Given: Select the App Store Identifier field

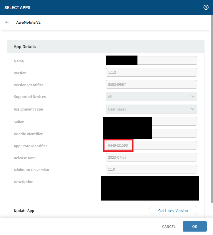Looking at the screenshot, I should [151, 146].
